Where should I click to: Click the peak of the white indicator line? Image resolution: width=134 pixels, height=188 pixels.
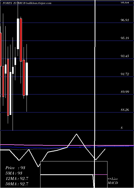coord(77,134)
